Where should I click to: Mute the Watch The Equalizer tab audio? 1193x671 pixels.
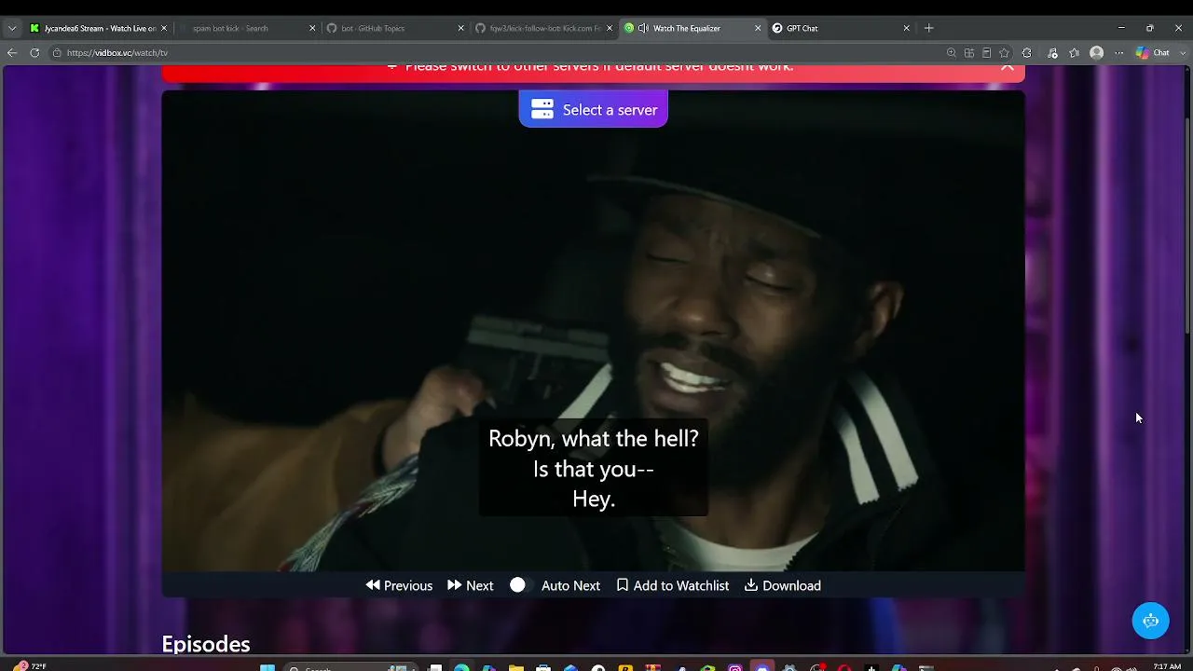pyautogui.click(x=643, y=28)
